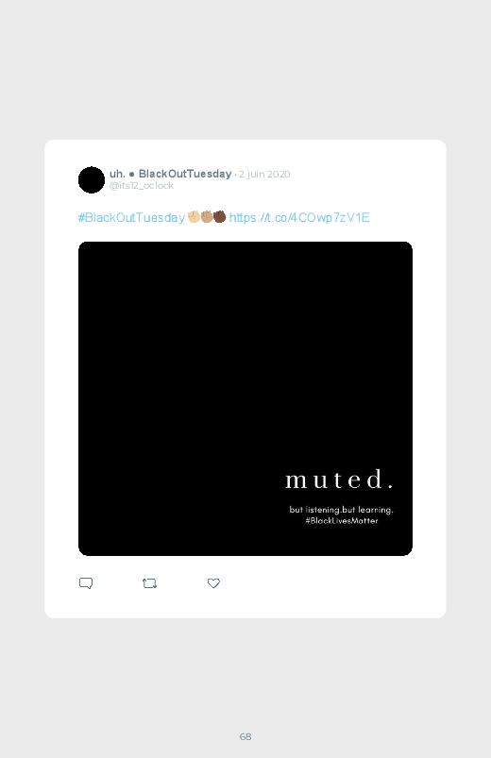The height and width of the screenshot is (758, 491).
Task: Click the medium-skin raised fist emoji
Action: tap(207, 216)
